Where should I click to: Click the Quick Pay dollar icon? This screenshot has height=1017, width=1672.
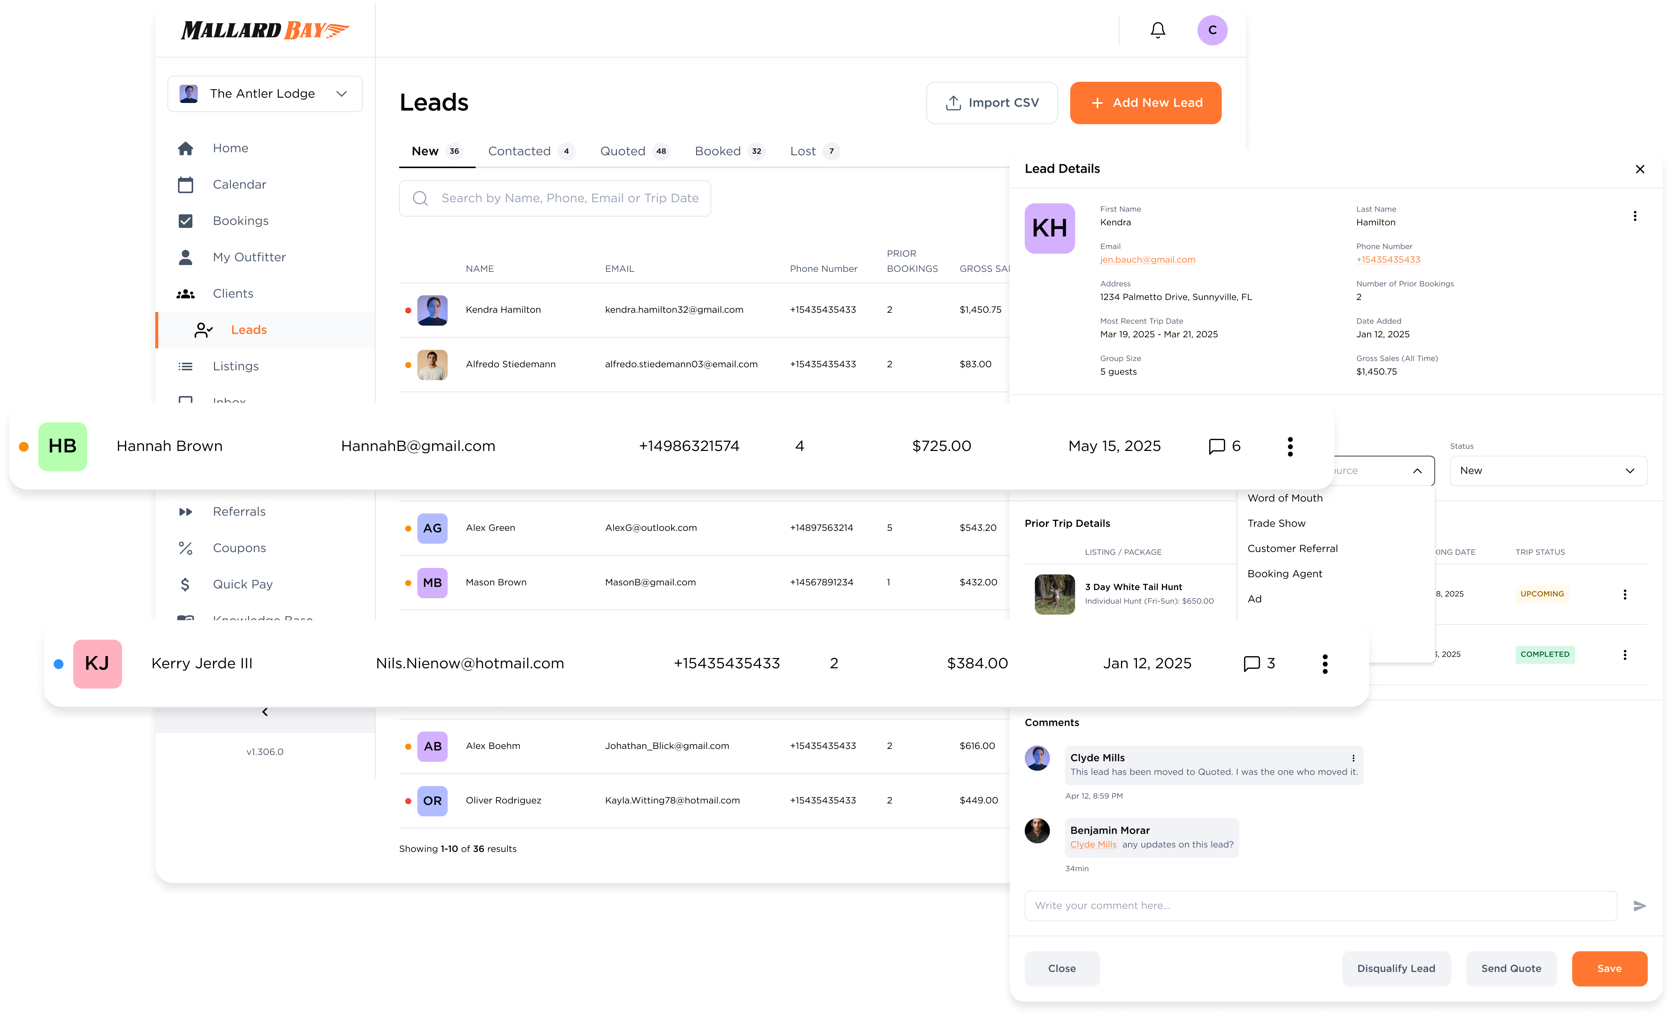point(185,584)
